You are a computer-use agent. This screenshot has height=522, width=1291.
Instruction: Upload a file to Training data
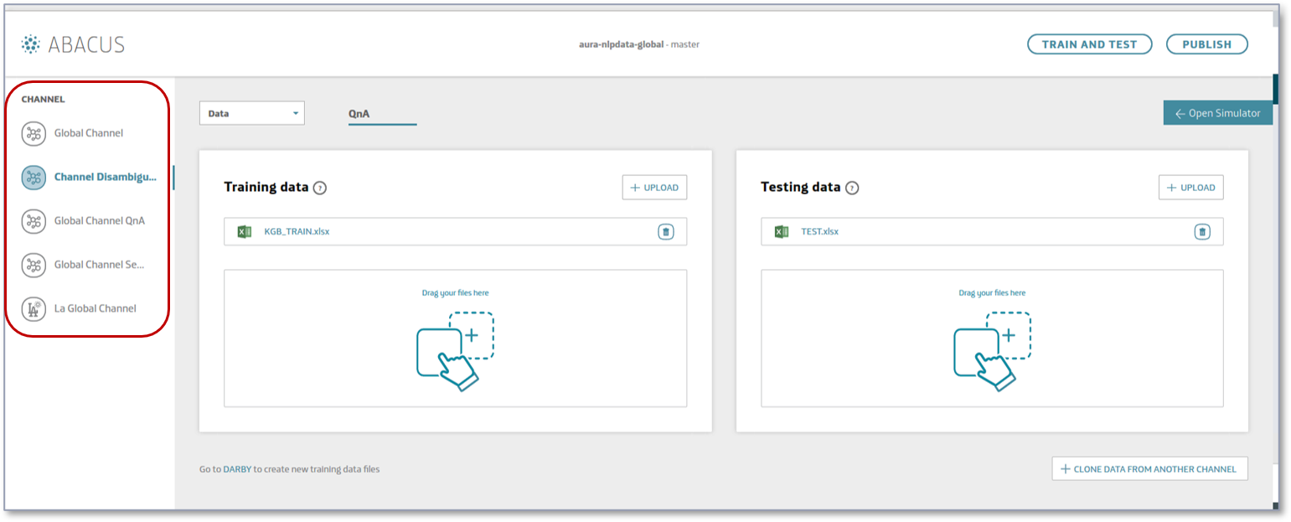654,188
